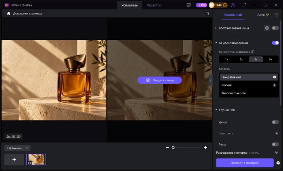The height and width of the screenshot is (171, 283).
Task: Click the Добавлять add button
Action: (x=14, y=148)
